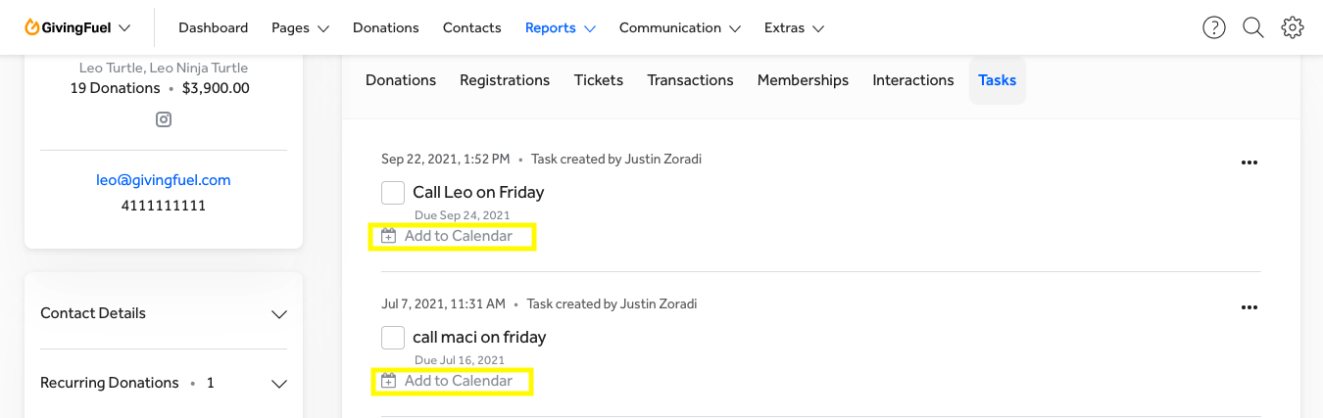Screen dimensions: 1323x418
Task: Switch to the Memberships tab
Action: click(803, 80)
